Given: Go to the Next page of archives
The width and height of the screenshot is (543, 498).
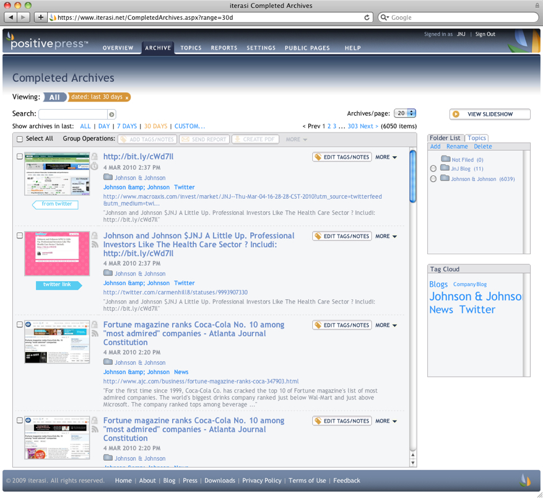Looking at the screenshot, I should pyautogui.click(x=369, y=126).
